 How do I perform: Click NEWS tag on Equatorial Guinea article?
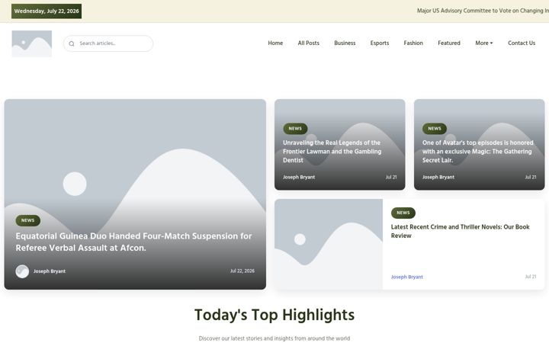point(27,220)
